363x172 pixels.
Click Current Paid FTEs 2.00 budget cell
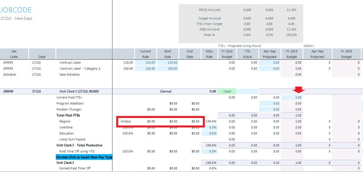(x=292, y=97)
